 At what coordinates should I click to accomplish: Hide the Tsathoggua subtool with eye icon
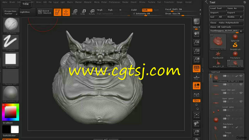click(241, 76)
